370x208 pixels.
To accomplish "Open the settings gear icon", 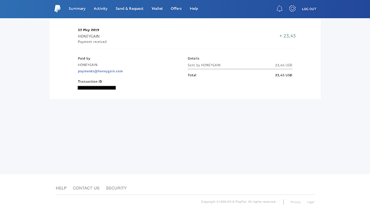I will pos(292,9).
